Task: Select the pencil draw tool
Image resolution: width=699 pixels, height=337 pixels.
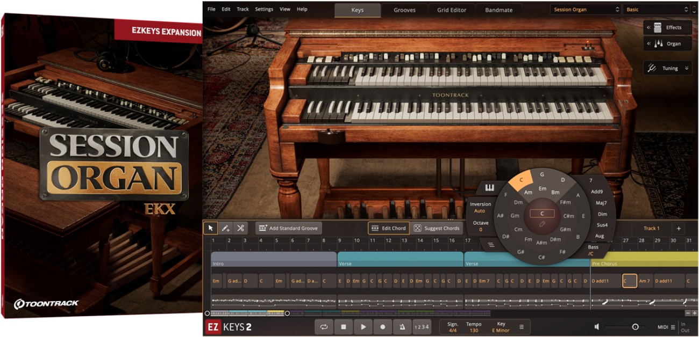Action: click(225, 228)
